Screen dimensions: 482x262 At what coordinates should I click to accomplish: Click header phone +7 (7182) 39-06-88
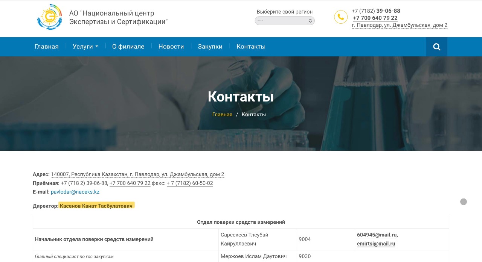[376, 11]
